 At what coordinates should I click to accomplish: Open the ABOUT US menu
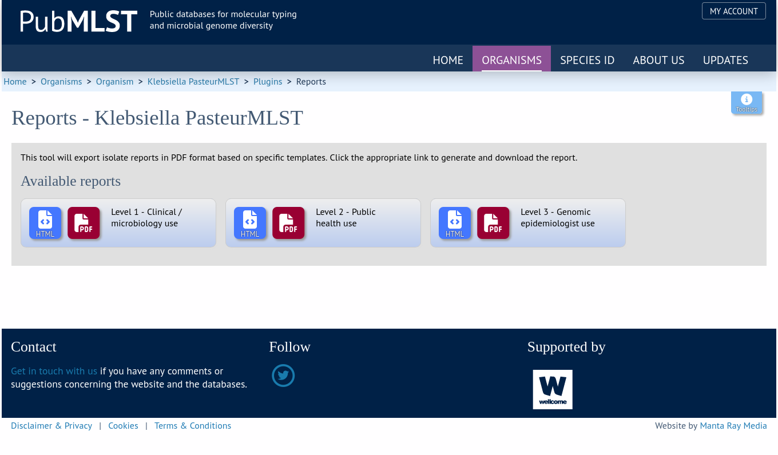(x=658, y=60)
